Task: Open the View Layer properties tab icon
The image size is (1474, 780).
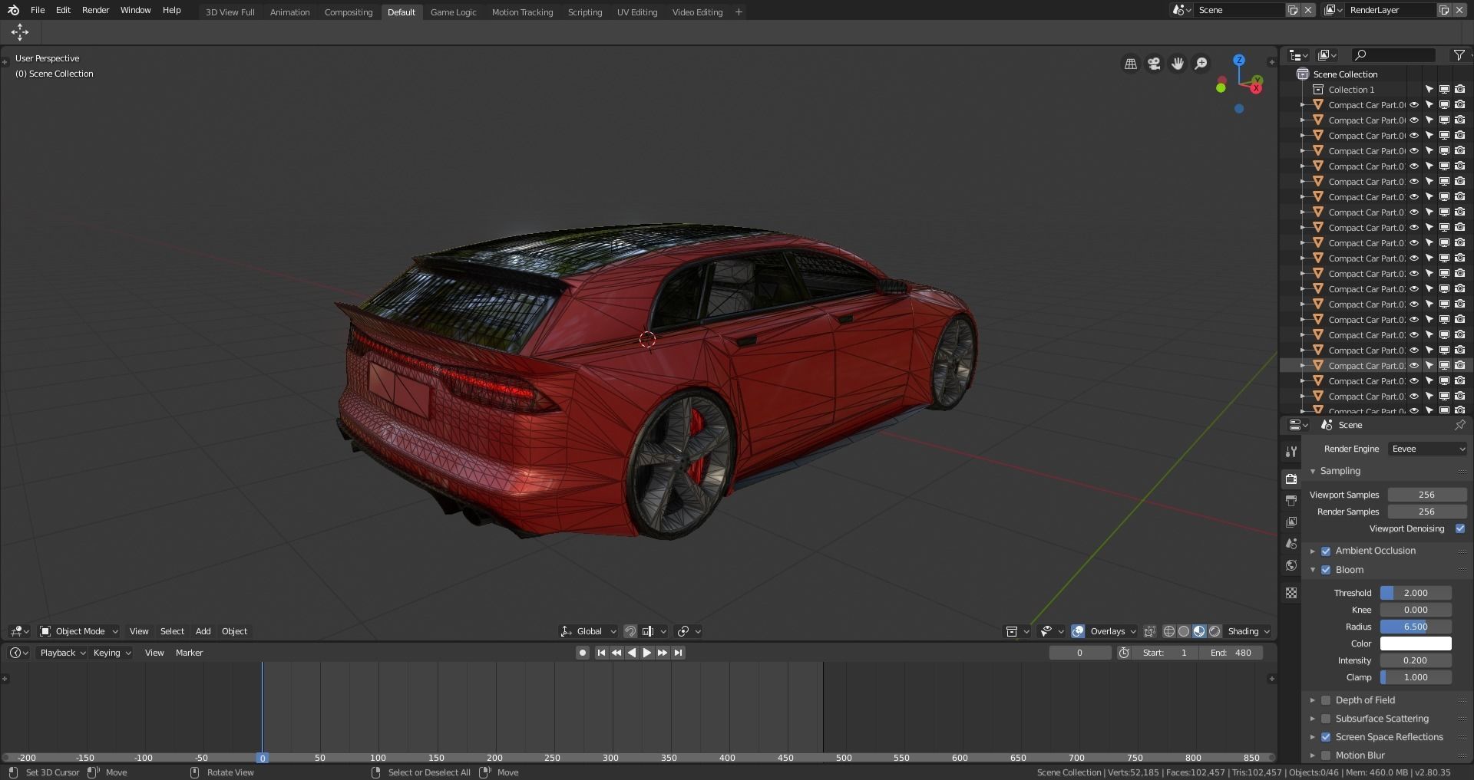Action: tap(1291, 522)
